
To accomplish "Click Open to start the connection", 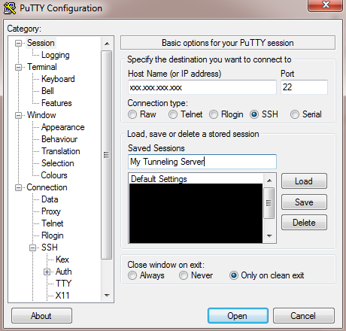I will coord(238,316).
